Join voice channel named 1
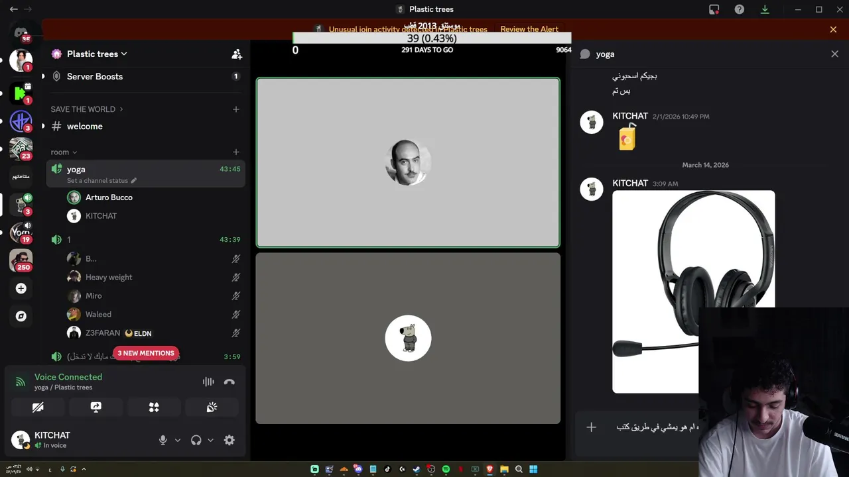Image resolution: width=849 pixels, height=477 pixels. [x=145, y=239]
